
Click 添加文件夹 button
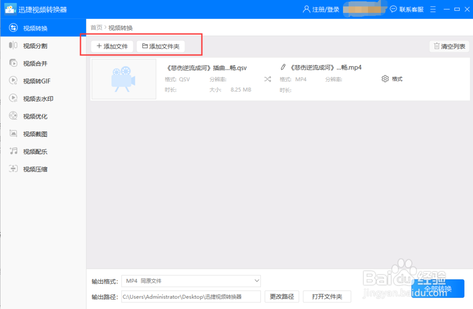pyautogui.click(x=160, y=46)
